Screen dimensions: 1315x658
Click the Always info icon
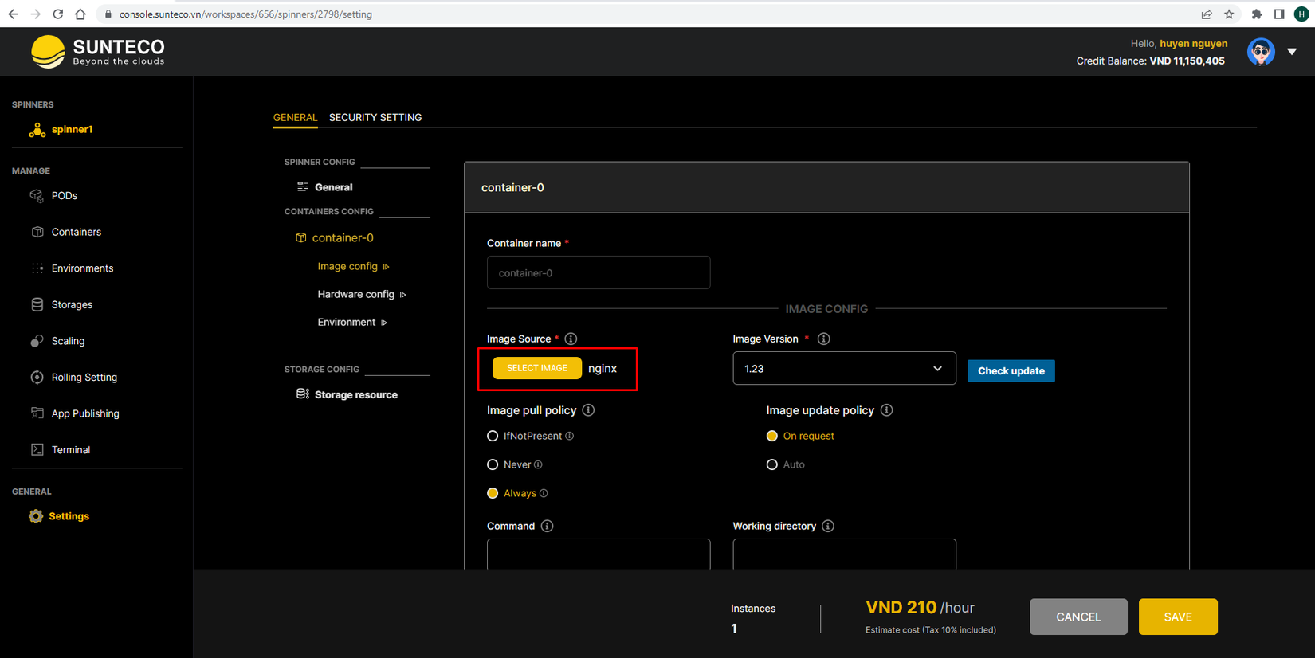point(544,493)
